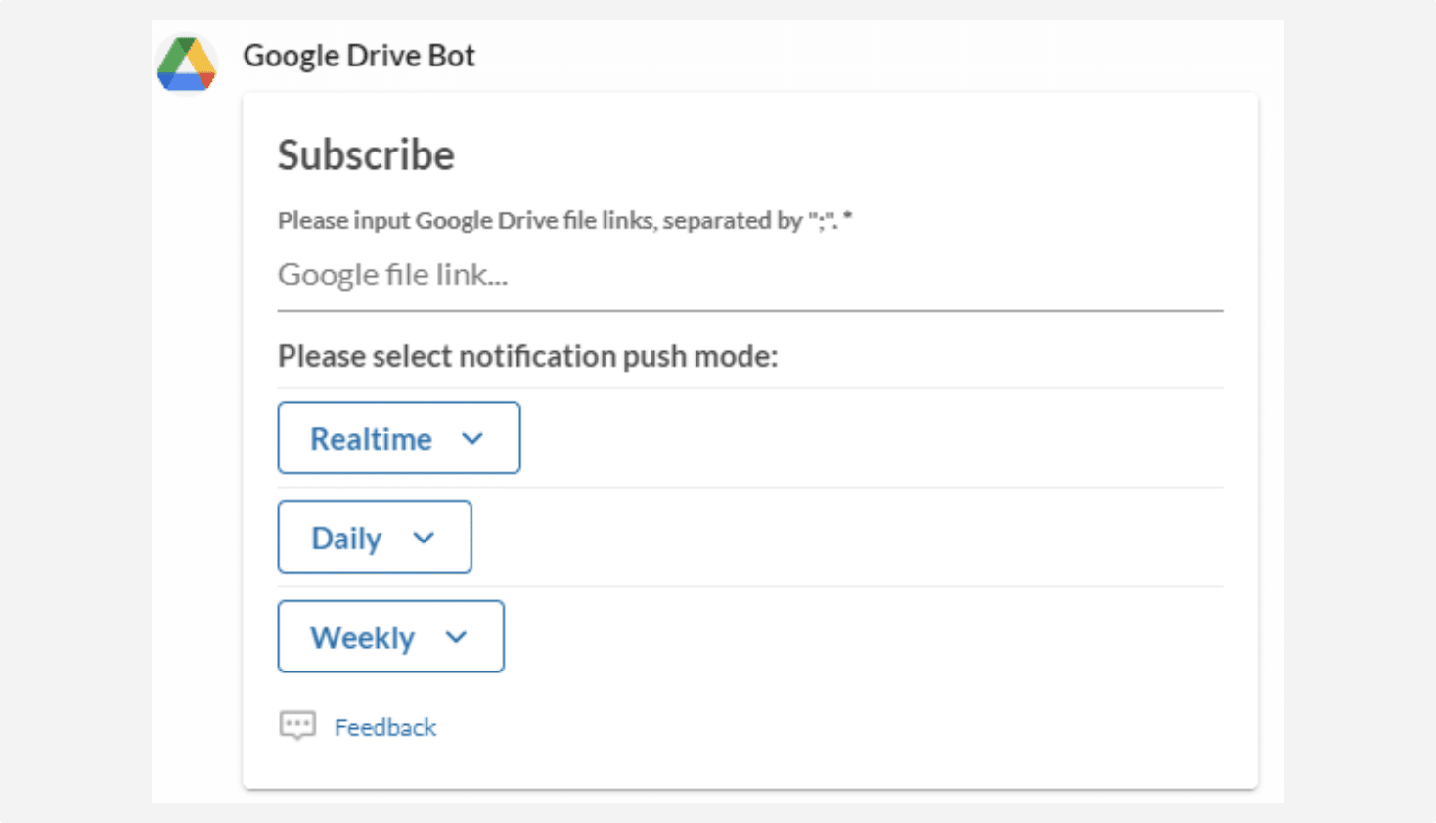
Task: Click empty card space right of Feedback
Action: tap(831, 727)
